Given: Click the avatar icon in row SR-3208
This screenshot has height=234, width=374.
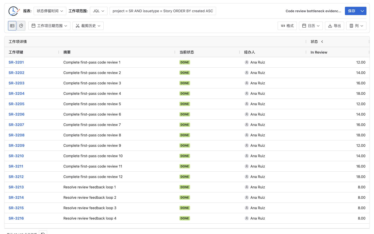Looking at the screenshot, I should pos(247,135).
